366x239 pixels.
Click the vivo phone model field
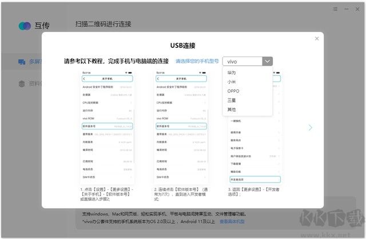point(242,62)
